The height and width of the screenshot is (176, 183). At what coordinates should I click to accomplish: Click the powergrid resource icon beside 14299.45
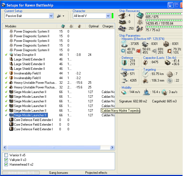140,22
